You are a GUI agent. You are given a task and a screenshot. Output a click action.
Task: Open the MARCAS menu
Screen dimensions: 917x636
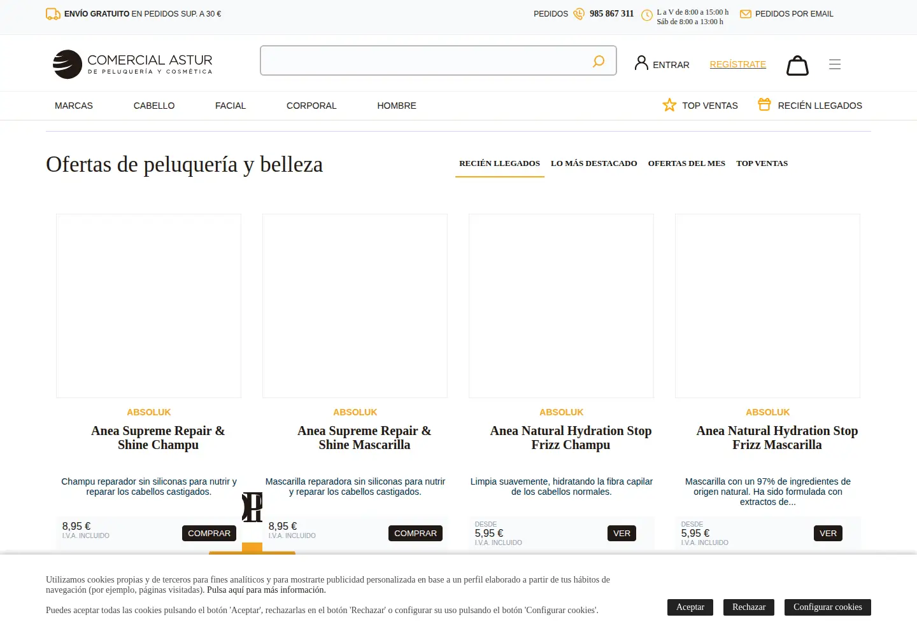tap(74, 106)
